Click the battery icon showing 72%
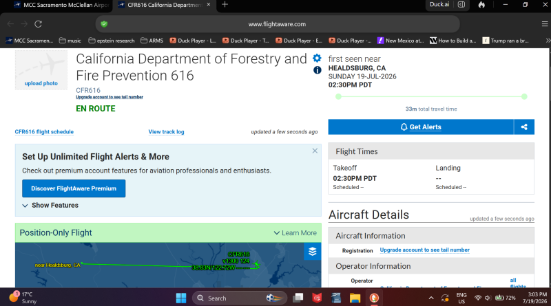 (506, 298)
